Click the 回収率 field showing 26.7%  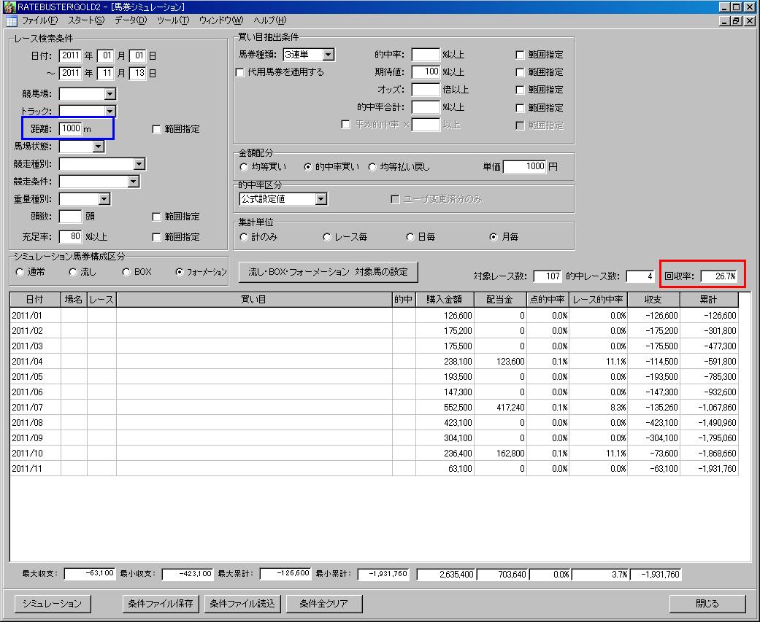[719, 276]
